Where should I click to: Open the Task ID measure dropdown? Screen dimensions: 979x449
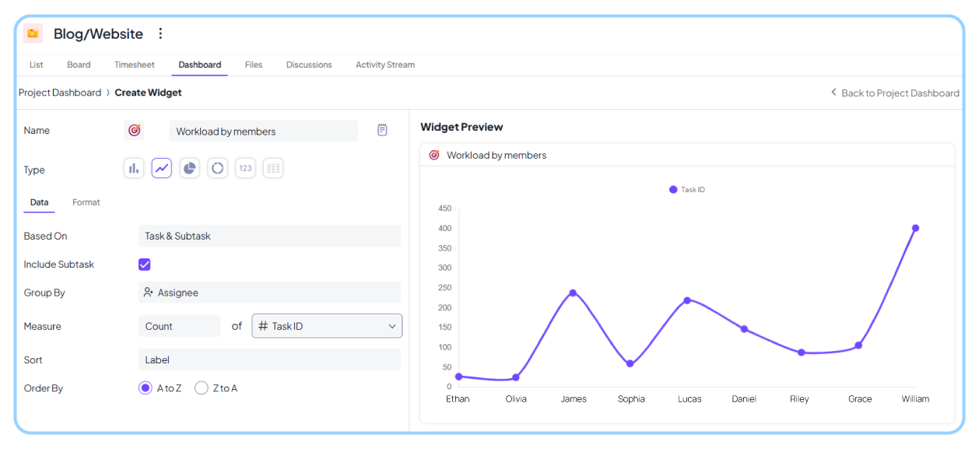pos(327,326)
